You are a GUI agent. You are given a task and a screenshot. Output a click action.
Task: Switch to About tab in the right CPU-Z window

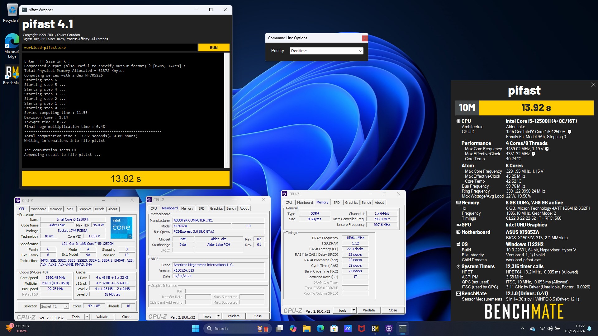click(379, 203)
